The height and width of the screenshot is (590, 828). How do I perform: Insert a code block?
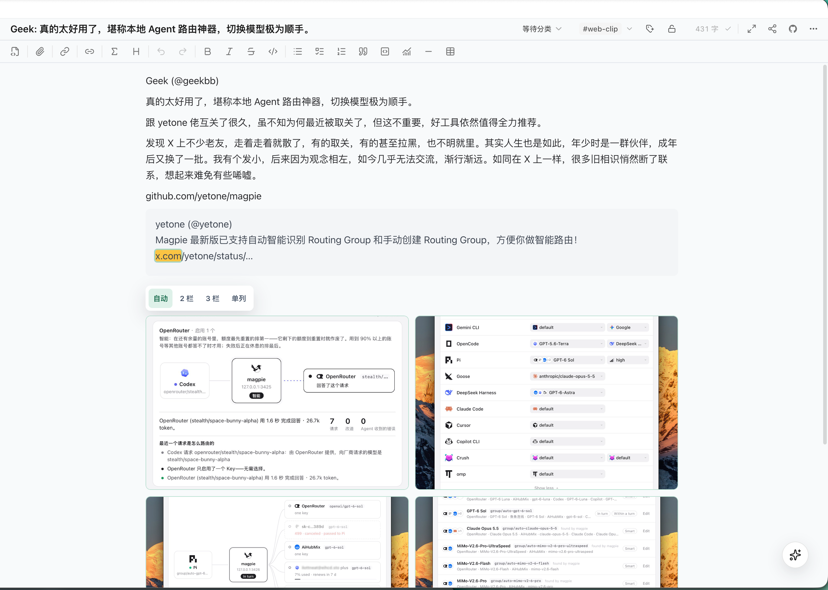[x=385, y=52]
